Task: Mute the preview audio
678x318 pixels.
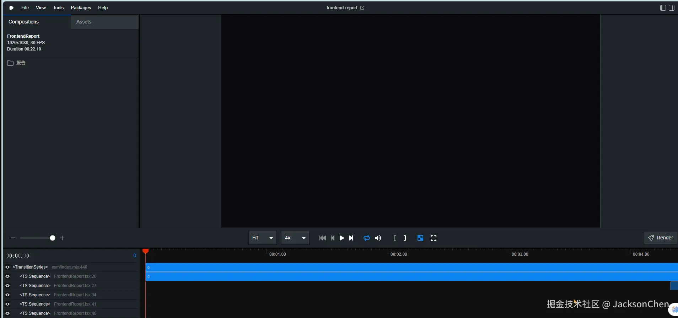Action: pos(378,238)
